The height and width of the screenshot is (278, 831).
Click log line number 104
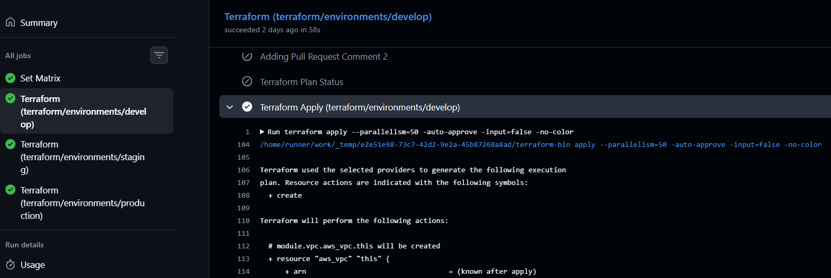244,145
